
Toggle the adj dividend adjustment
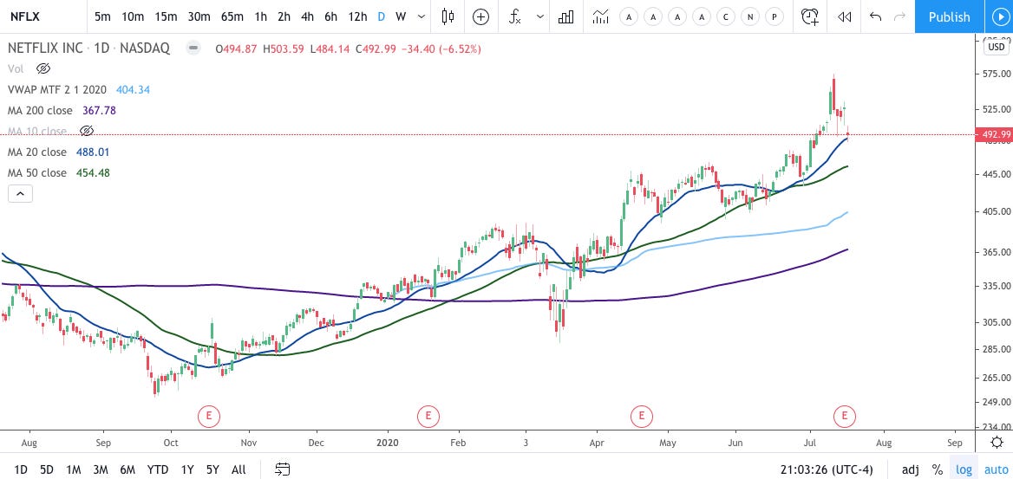pyautogui.click(x=911, y=469)
